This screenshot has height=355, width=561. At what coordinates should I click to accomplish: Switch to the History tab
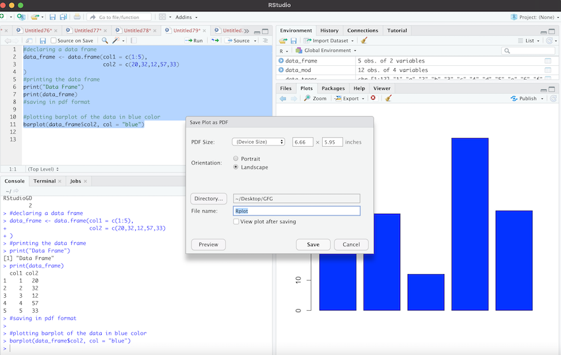[x=329, y=30]
